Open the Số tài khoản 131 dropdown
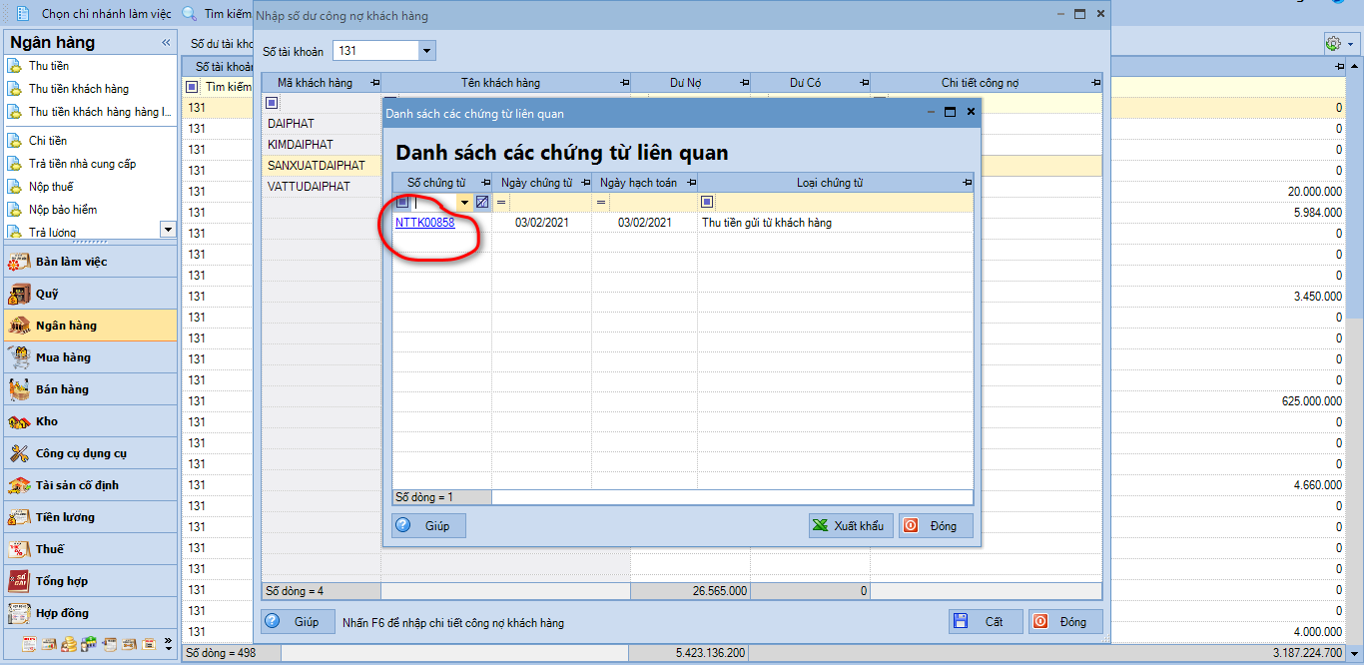The image size is (1364, 665). pos(427,51)
